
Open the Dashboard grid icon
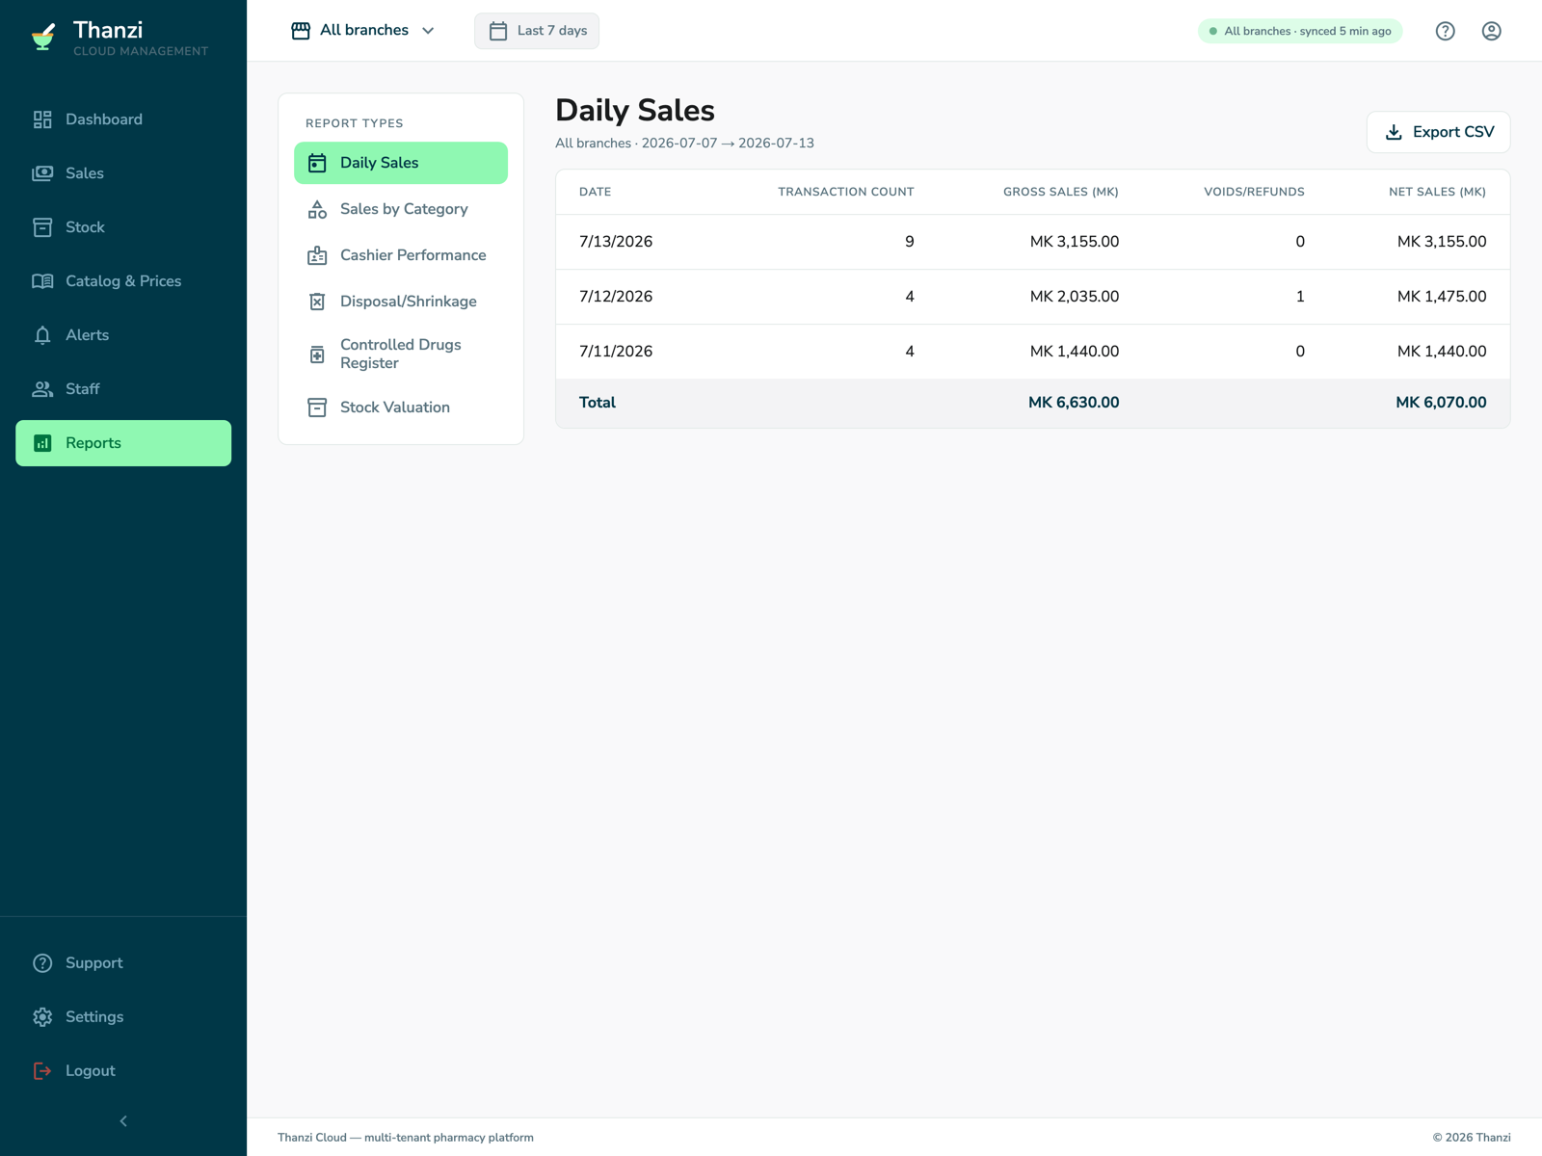(x=42, y=119)
